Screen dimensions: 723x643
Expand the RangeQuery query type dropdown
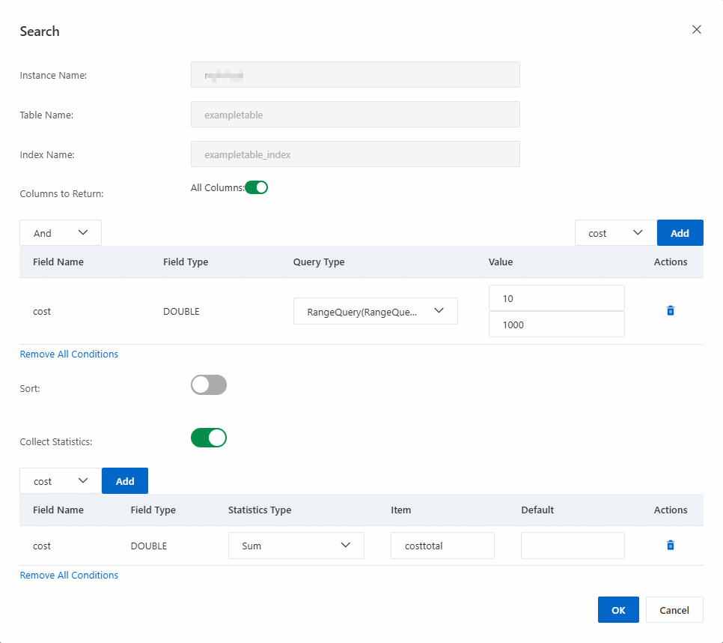pos(375,311)
